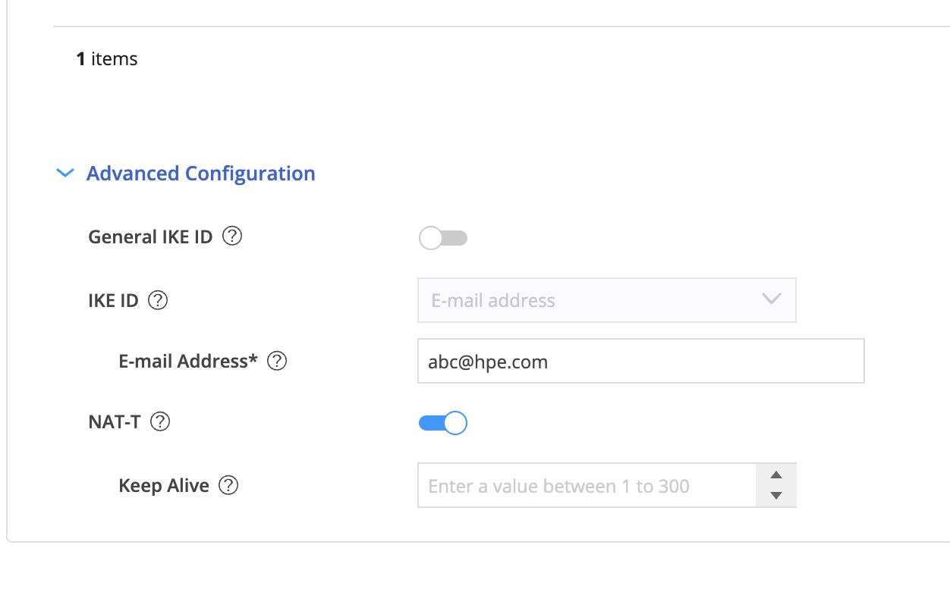Click the 1 items count text

(107, 58)
